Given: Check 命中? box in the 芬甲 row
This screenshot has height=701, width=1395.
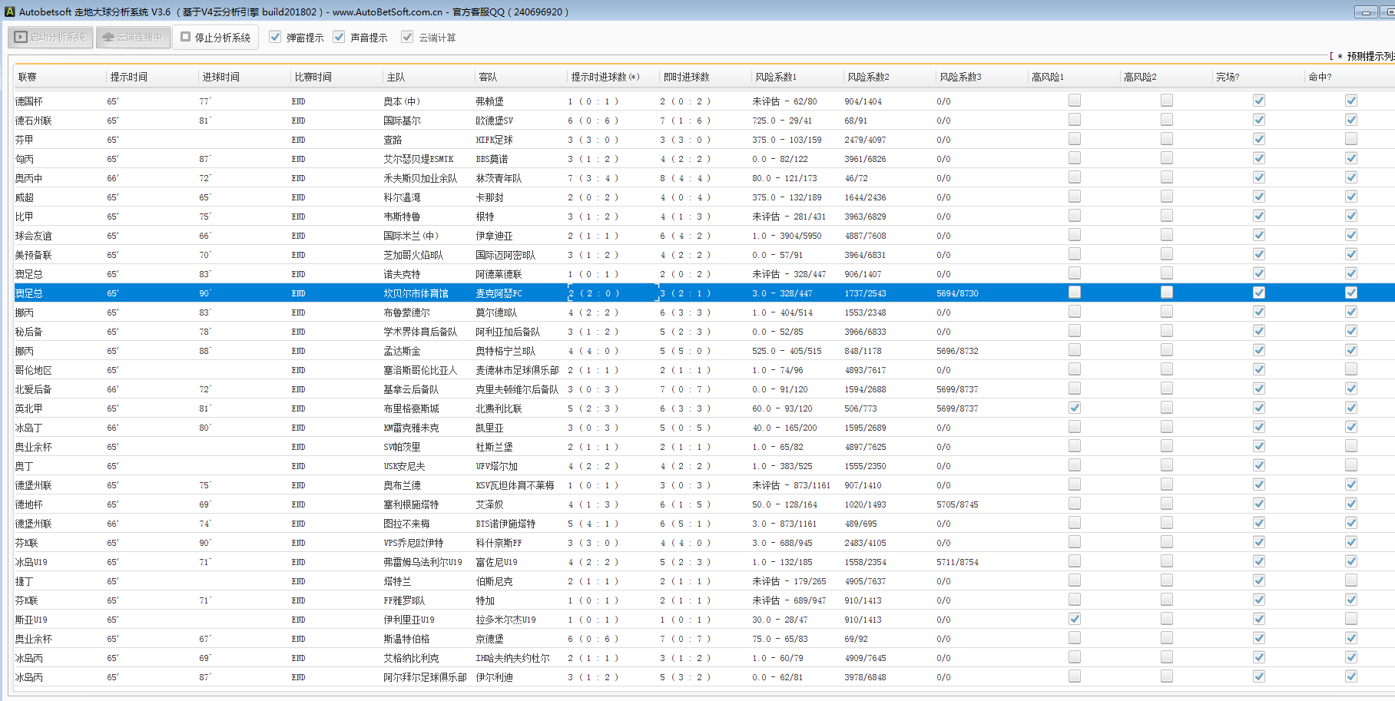Looking at the screenshot, I should [x=1350, y=139].
